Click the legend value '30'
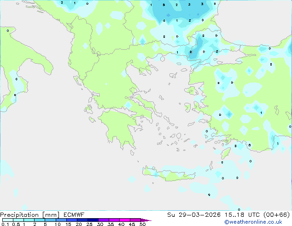The width and height of the screenshot is (292, 226). (100, 224)
